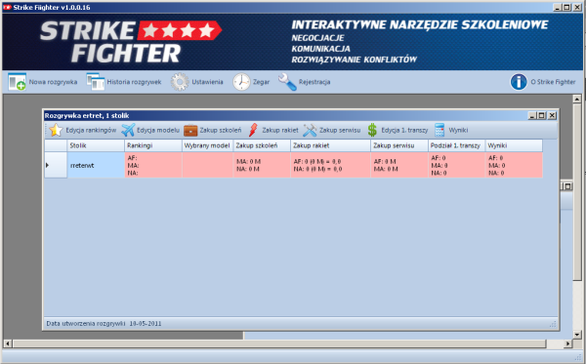
Task: Click the Zakup szkoleń cell showing MA: 0 M
Action: (x=262, y=165)
